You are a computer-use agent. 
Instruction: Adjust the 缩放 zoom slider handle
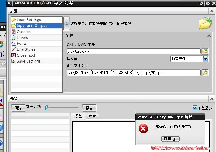pos(47,108)
